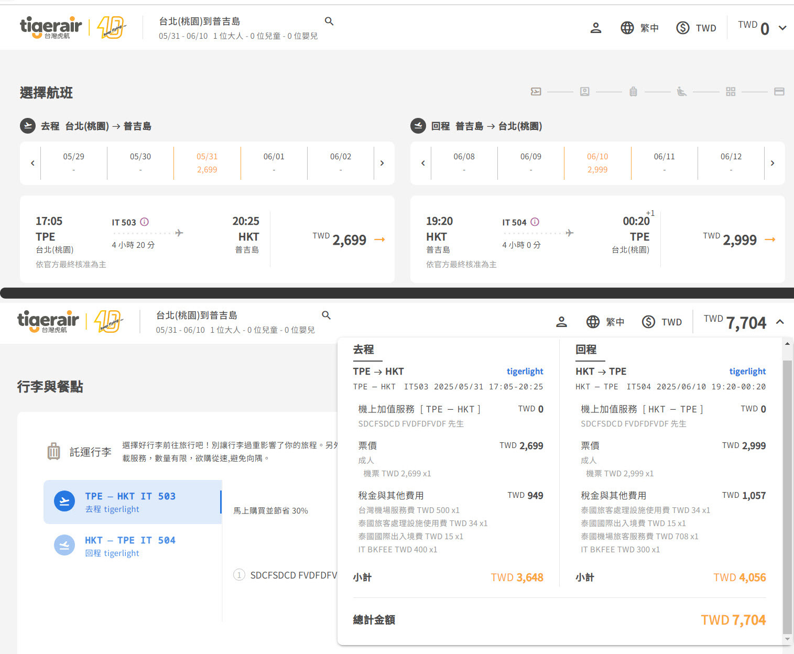Screen dimensions: 794x654
Task: Select the TPE – HKT IT 503 baggage segment
Action: point(133,502)
